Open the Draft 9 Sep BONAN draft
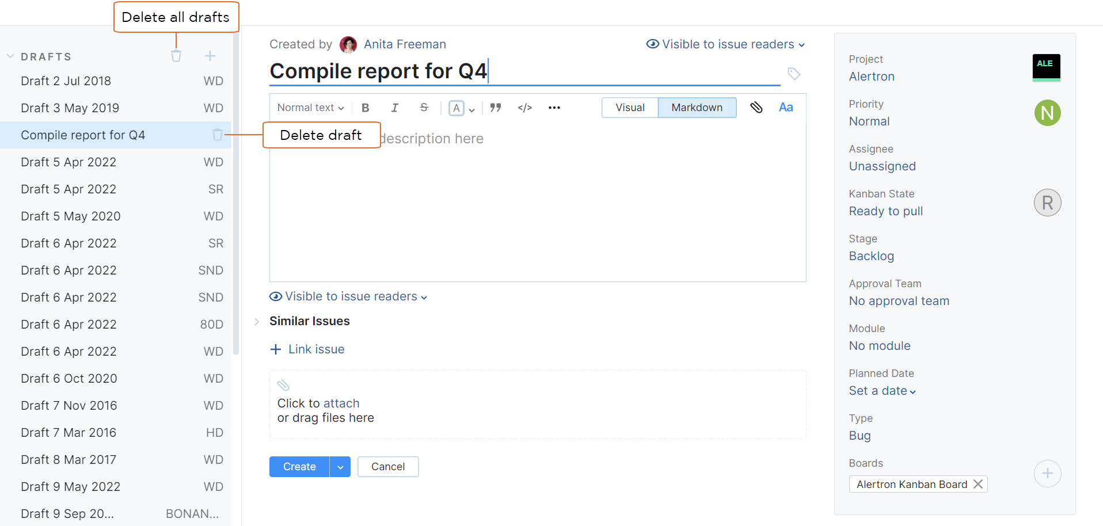 tap(115, 514)
